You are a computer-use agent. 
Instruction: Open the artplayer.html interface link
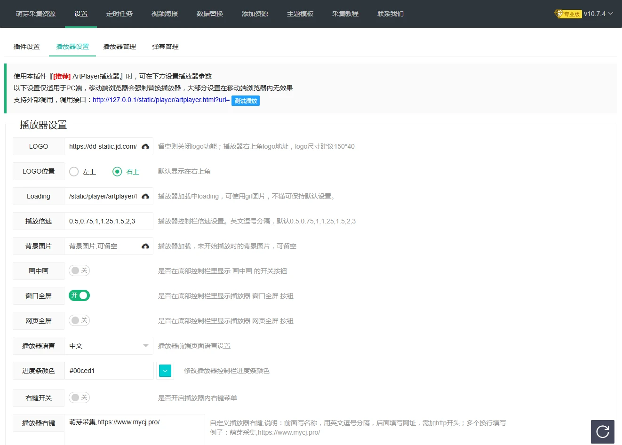click(161, 100)
